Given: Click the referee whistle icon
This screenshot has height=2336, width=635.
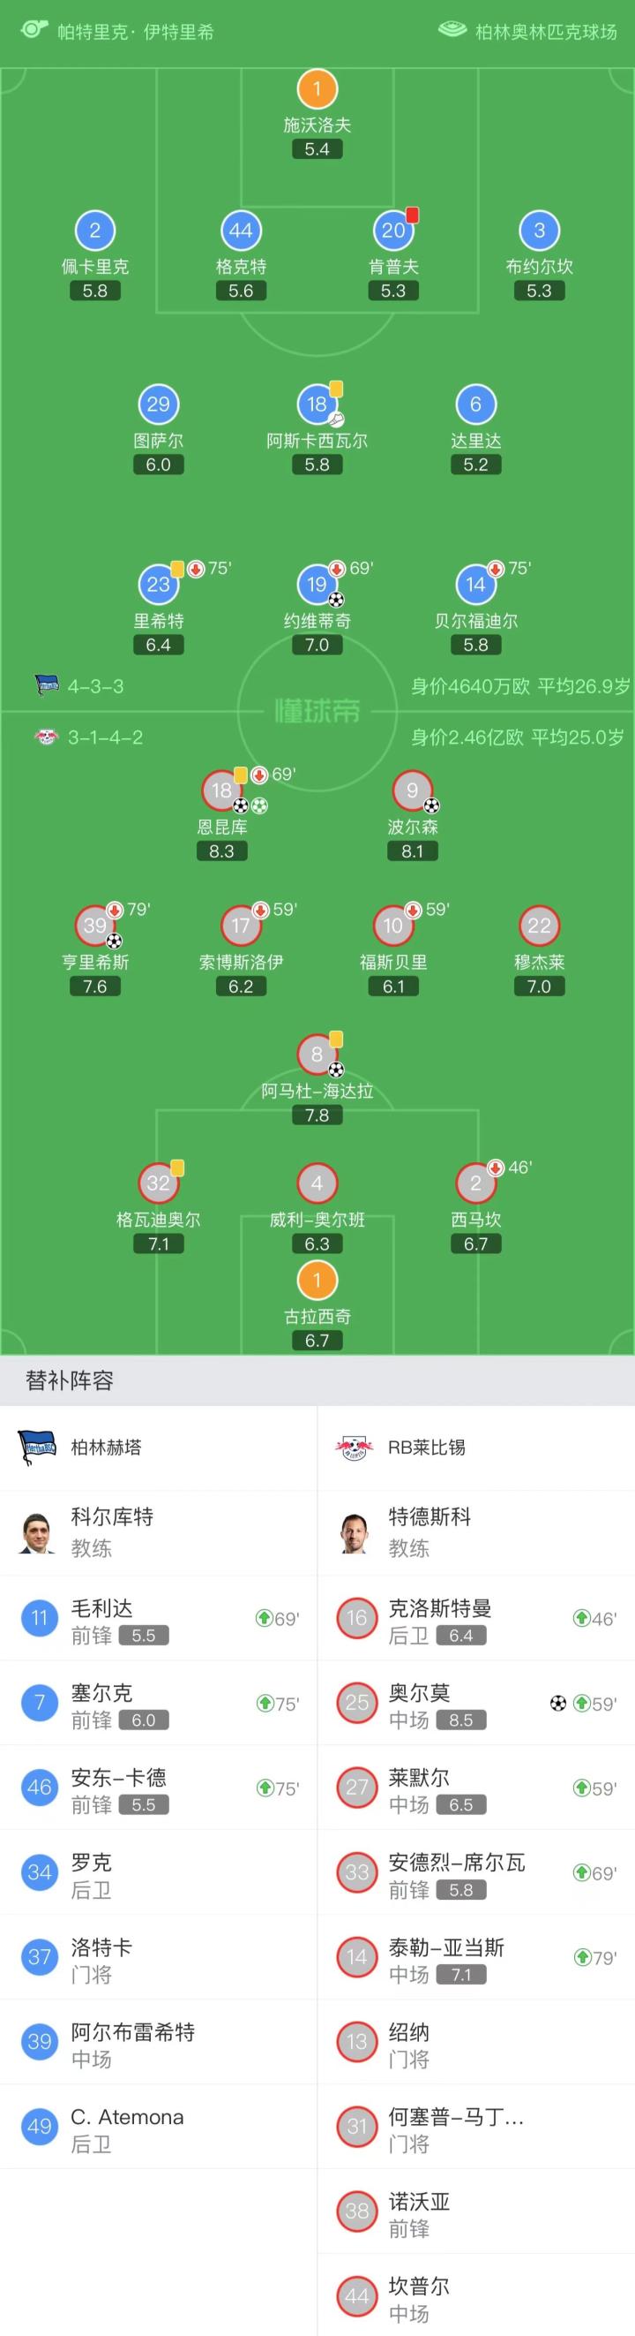Looking at the screenshot, I should [x=34, y=29].
